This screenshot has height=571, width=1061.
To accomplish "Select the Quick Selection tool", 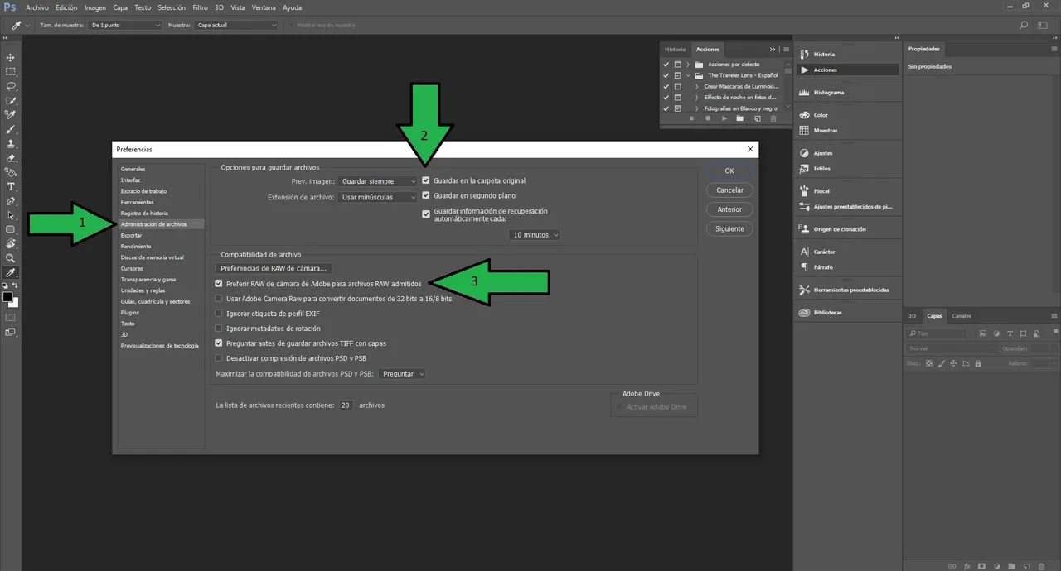I will [11, 100].
